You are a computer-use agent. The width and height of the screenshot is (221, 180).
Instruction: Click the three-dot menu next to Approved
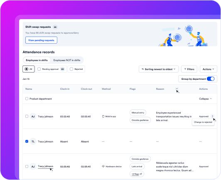click(x=212, y=116)
